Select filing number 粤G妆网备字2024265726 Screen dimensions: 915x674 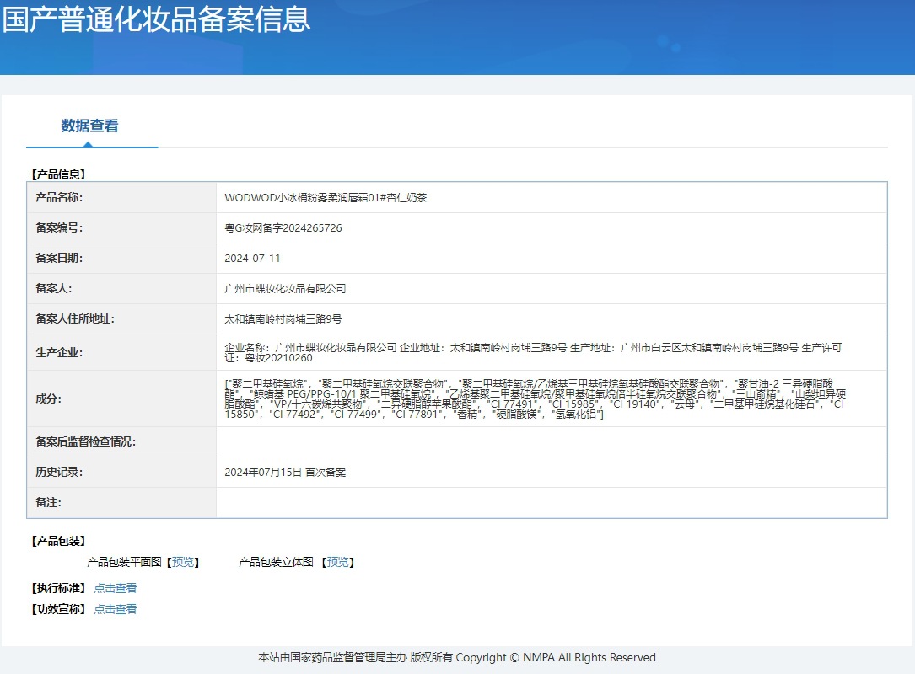(283, 228)
